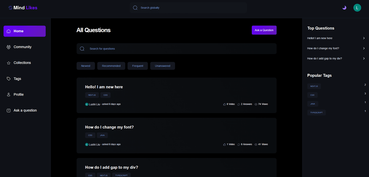Open the "How do I change my font?" question title
This screenshot has width=369, height=177.
109,127
